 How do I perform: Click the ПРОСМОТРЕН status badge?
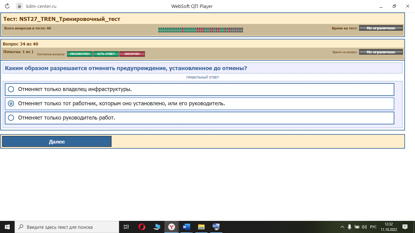pos(80,54)
